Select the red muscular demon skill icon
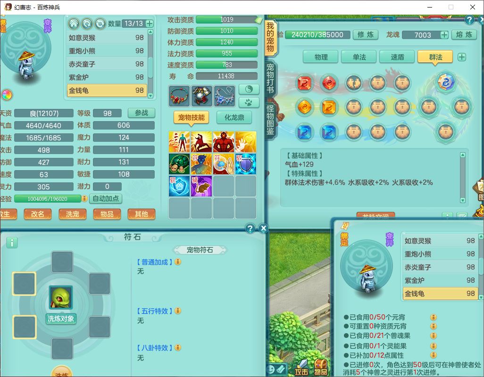The width and height of the screenshot is (484, 377). click(224, 142)
